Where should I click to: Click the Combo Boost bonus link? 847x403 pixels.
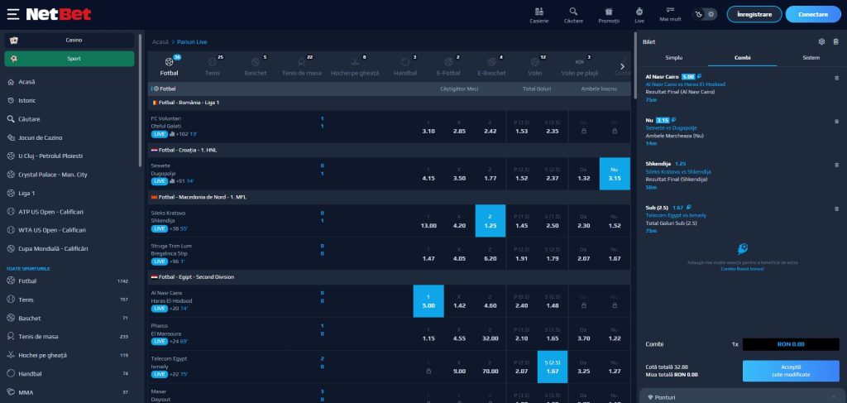click(742, 268)
